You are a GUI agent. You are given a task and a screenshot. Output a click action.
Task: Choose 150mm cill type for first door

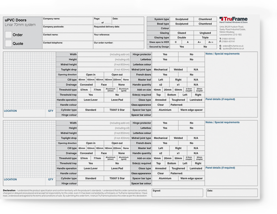[90, 80]
